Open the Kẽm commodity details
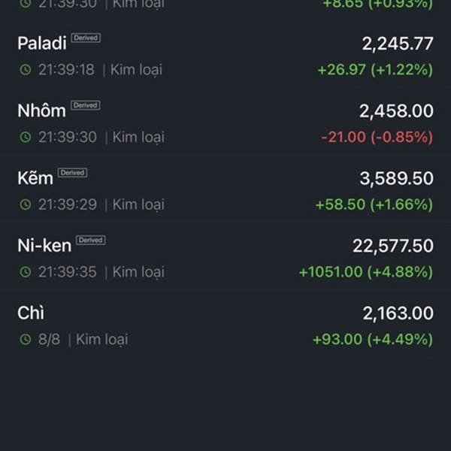 (x=225, y=191)
